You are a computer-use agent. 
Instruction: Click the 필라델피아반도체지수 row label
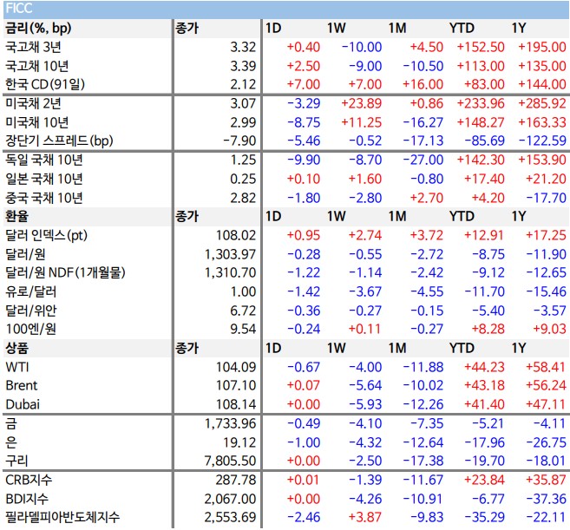pos(62,517)
